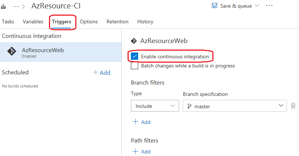The height and width of the screenshot is (156, 299).
Task: Add a new scheduled build
Action: (102, 73)
